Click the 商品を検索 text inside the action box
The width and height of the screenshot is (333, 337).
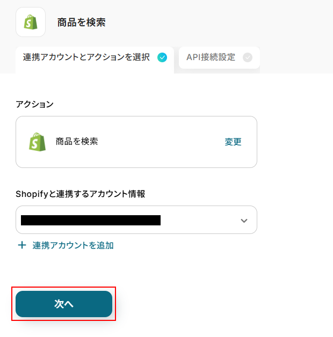click(x=77, y=142)
